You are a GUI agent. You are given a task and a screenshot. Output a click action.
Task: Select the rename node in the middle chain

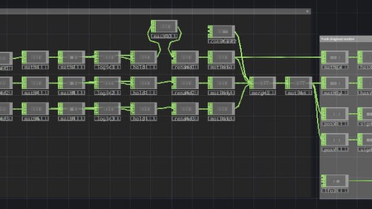pos(185,83)
